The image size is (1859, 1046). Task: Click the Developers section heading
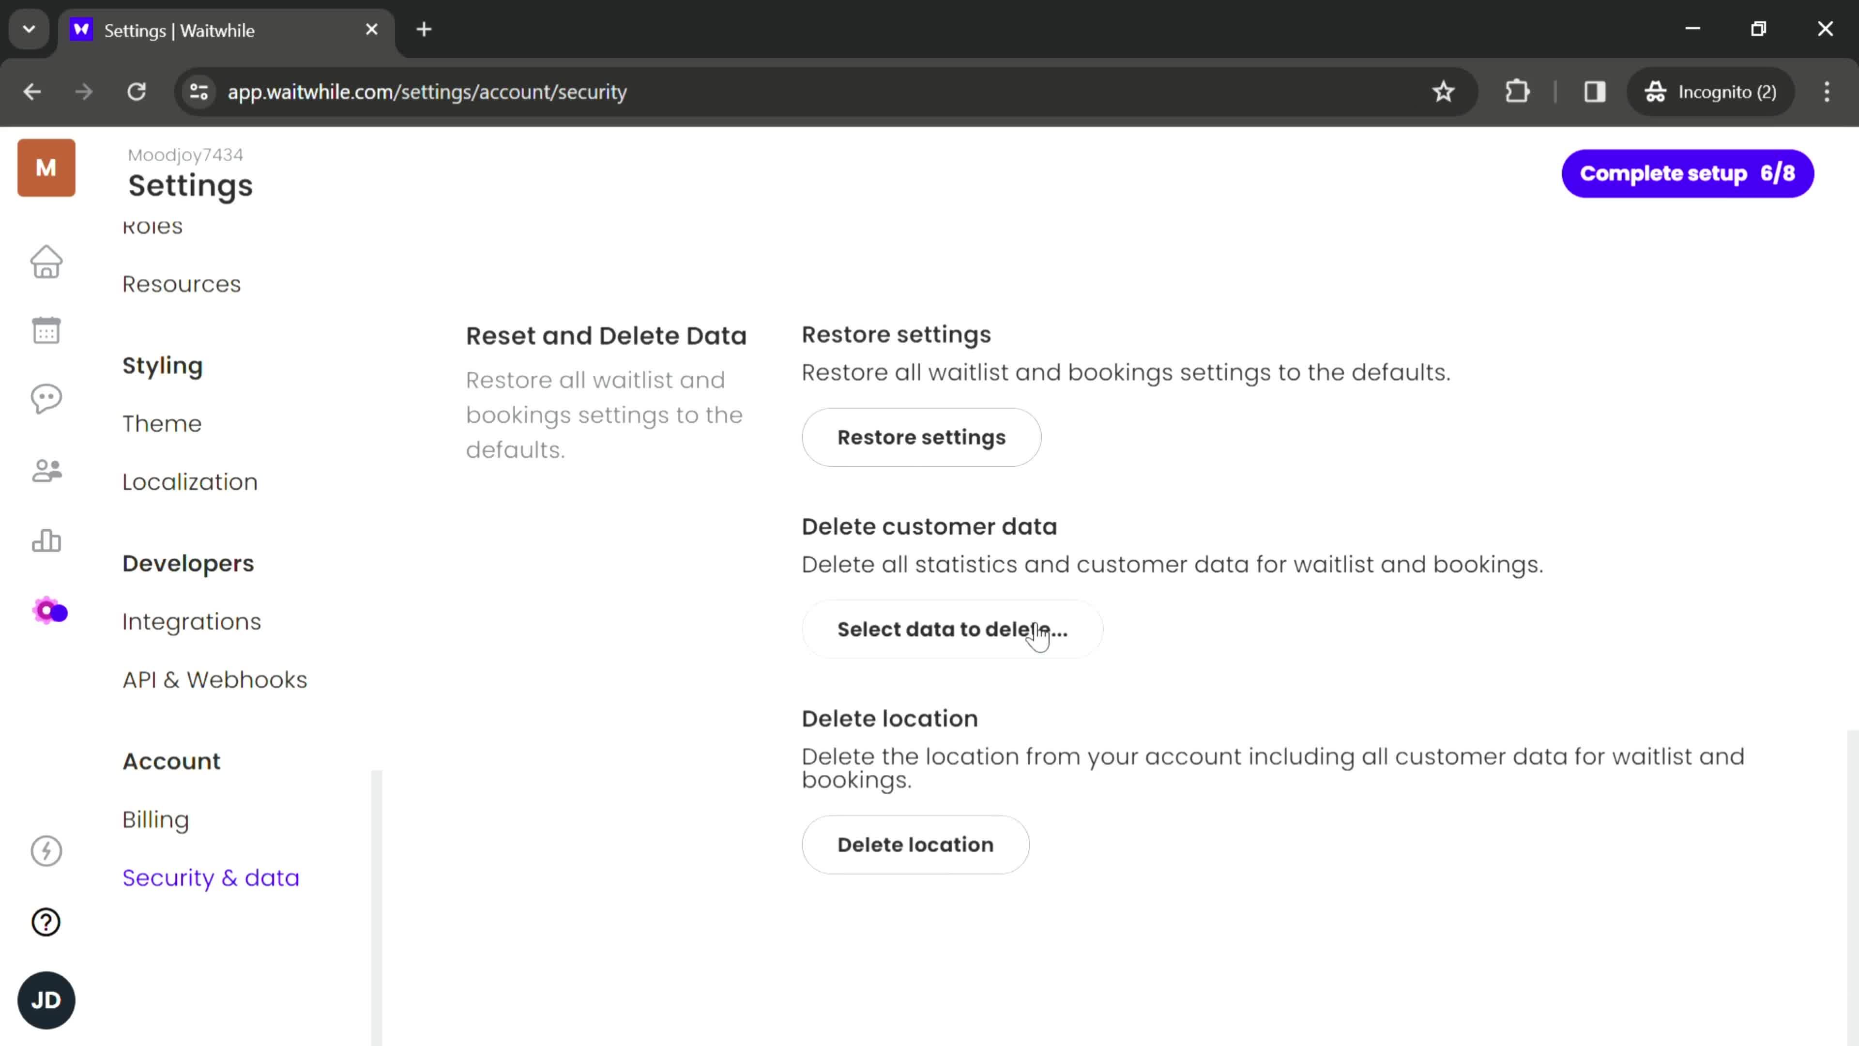pyautogui.click(x=188, y=563)
